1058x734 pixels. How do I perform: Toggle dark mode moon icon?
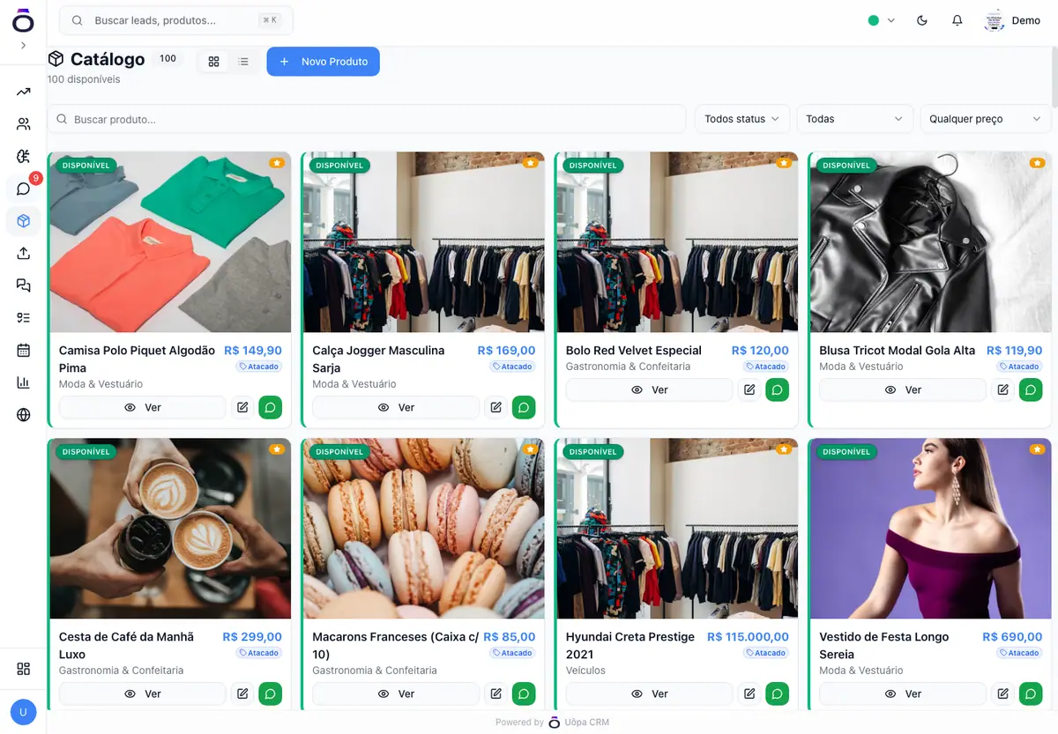point(922,20)
